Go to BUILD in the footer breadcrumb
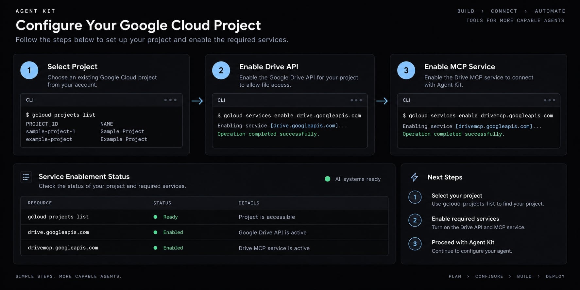Image resolution: width=580 pixels, height=290 pixels. point(524,276)
